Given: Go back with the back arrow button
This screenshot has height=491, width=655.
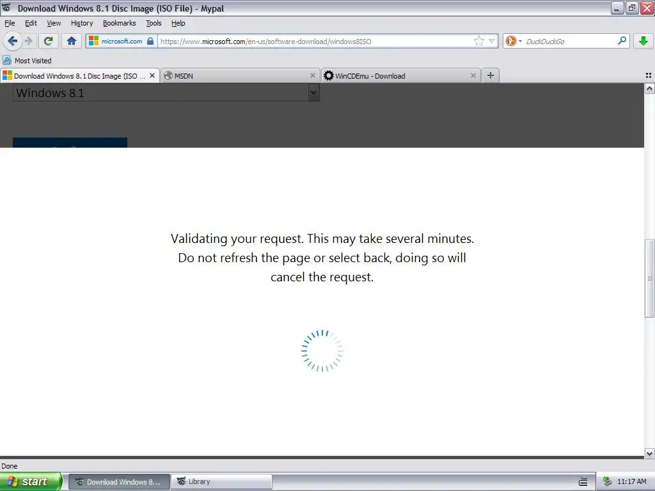Looking at the screenshot, I should 12,41.
